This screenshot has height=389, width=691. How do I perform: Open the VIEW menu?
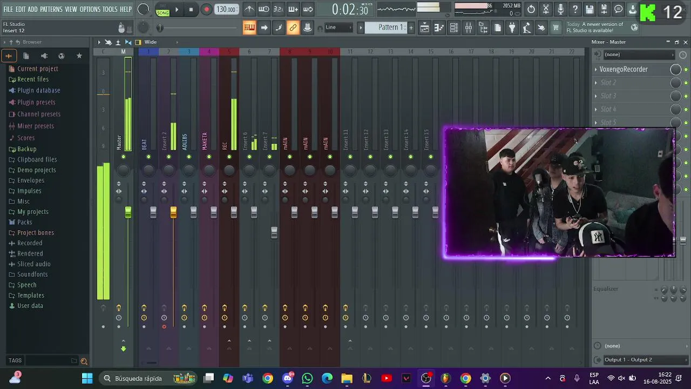[71, 9]
